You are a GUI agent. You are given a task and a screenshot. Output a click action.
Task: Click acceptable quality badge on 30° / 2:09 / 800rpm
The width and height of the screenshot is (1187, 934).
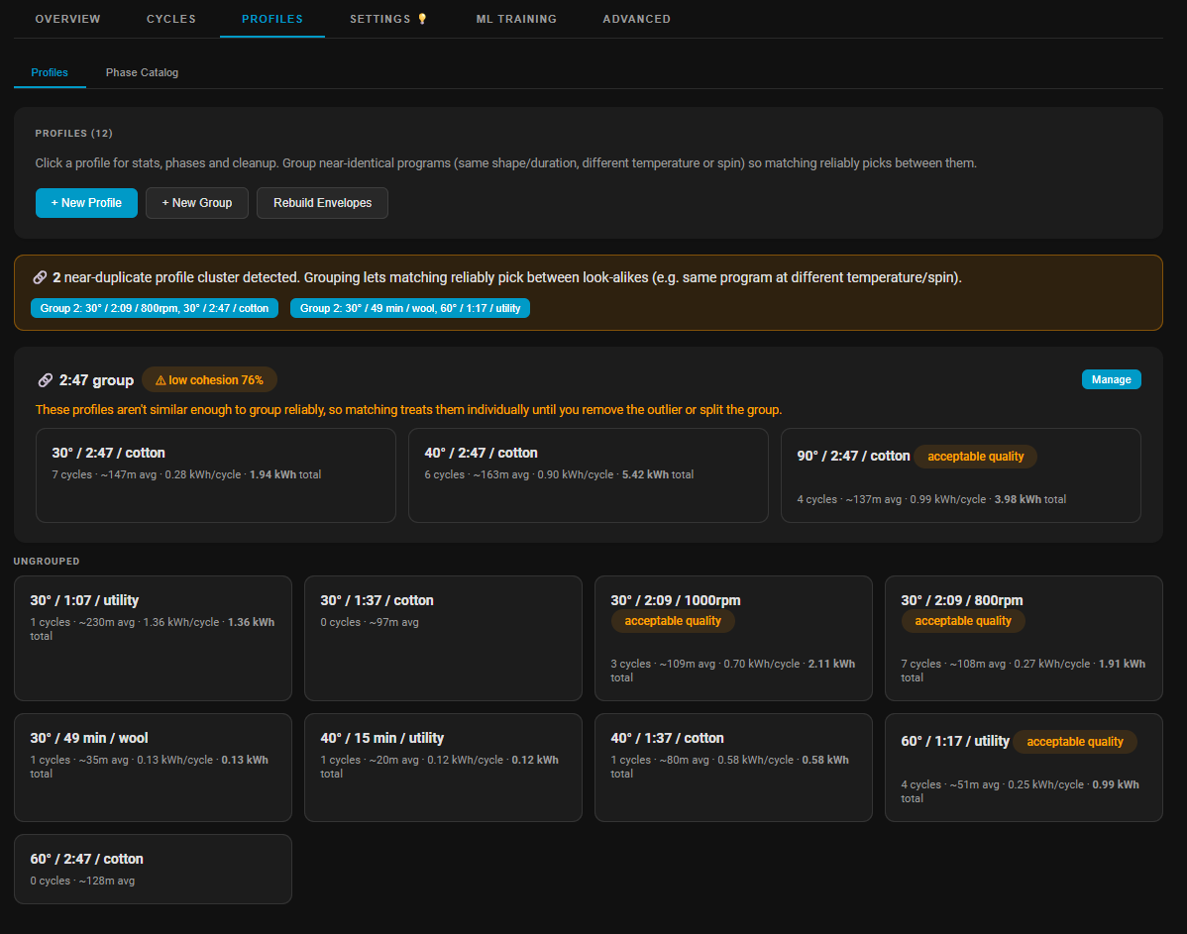tap(963, 621)
